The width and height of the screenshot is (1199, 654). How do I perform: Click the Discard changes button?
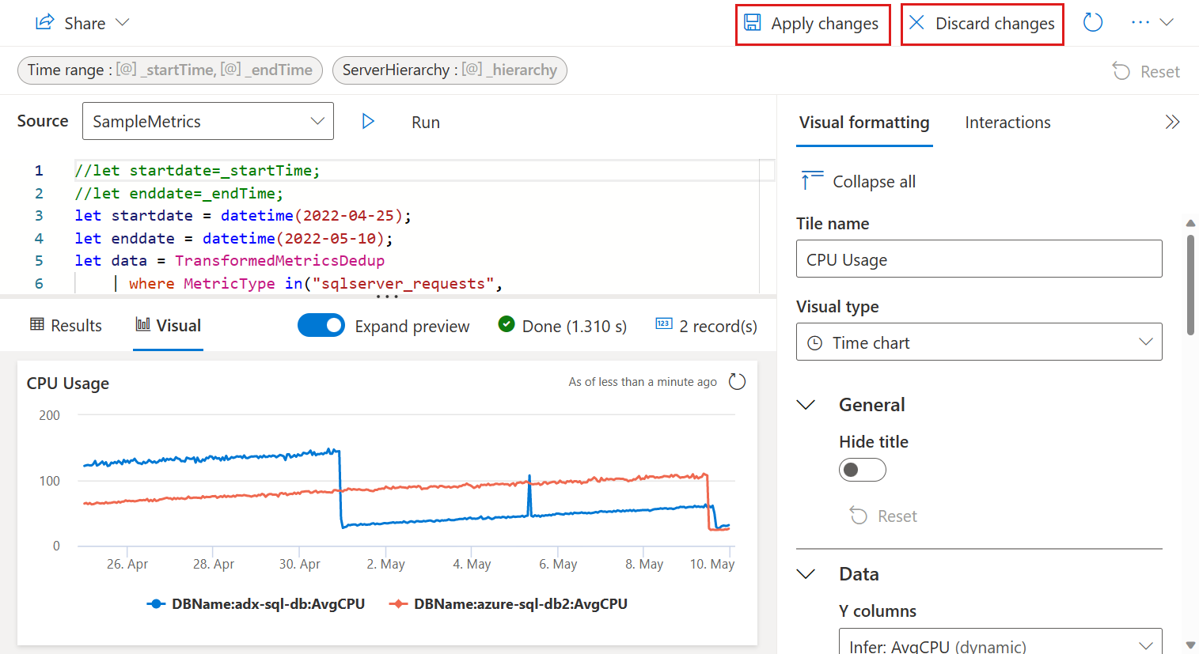[982, 24]
